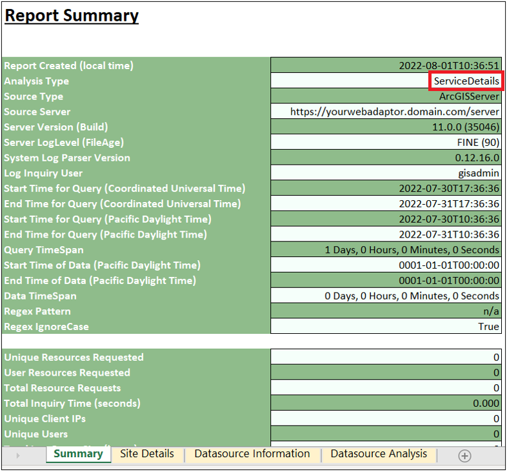Add a new sheet with plus icon
This screenshot has width=507, height=472.
pos(464,456)
